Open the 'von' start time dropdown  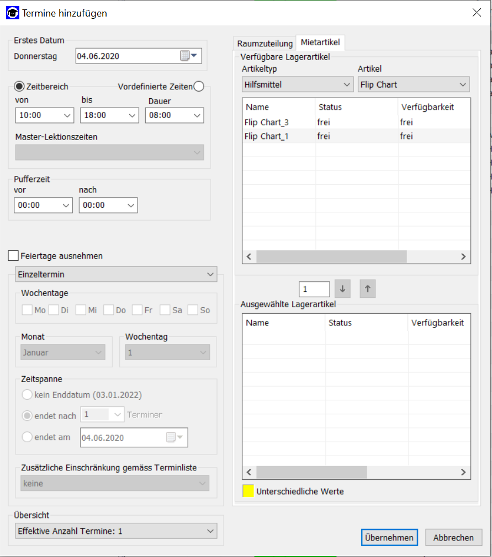click(x=44, y=115)
